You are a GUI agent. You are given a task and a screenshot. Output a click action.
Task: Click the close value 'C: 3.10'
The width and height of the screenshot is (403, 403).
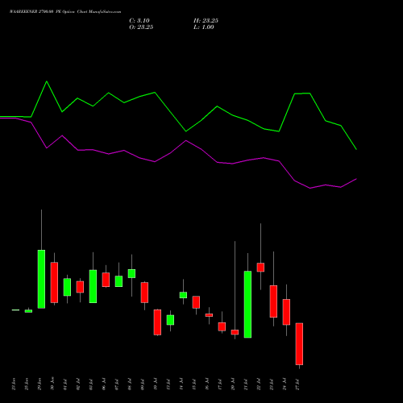pyautogui.click(x=139, y=21)
